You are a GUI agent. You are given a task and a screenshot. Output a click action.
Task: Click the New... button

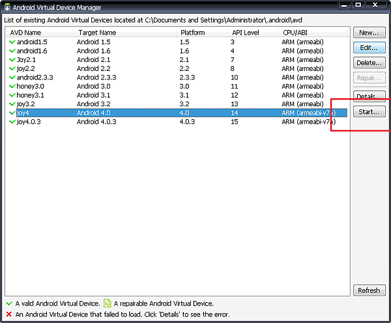pos(369,33)
